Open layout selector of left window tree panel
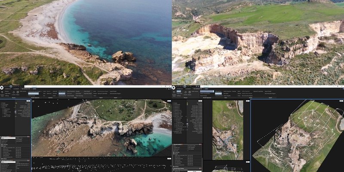The height and width of the screenshot is (172, 344). (x=28, y=101)
